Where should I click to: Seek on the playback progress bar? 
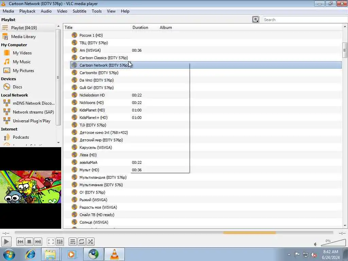[x=174, y=233]
